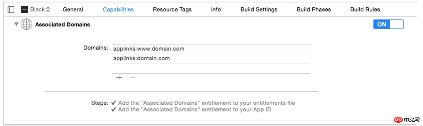Click the empty third domain row
The height and width of the screenshot is (126, 423).
[x=211, y=68]
